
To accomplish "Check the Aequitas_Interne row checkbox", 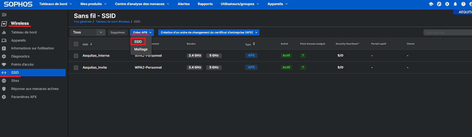I will [76, 56].
